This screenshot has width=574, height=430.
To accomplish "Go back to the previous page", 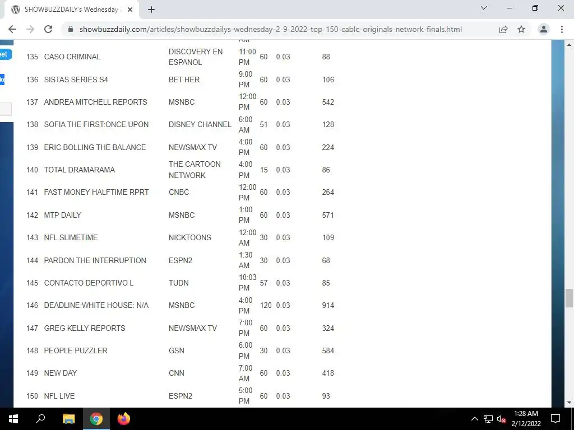I will [x=12, y=29].
